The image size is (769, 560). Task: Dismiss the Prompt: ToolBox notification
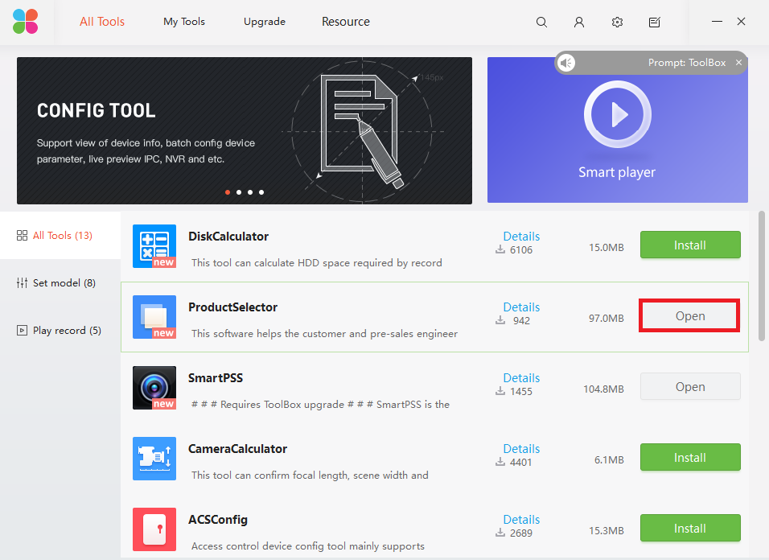click(x=738, y=62)
